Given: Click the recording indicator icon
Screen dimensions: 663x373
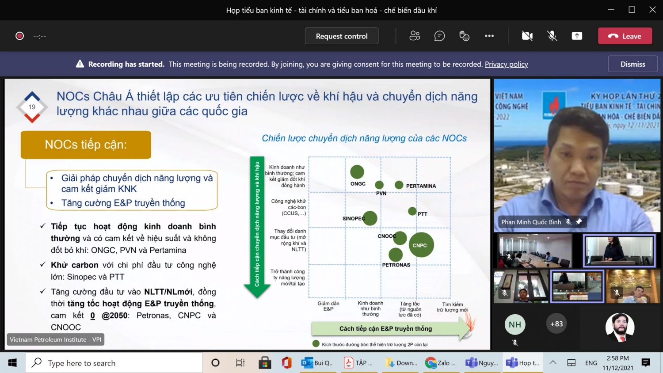Looking at the screenshot, I should click(x=19, y=36).
